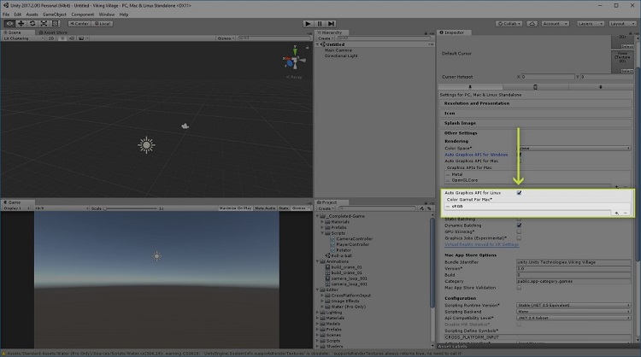
Task: Enable Mac App Store Validation checkbox
Action: click(519, 286)
